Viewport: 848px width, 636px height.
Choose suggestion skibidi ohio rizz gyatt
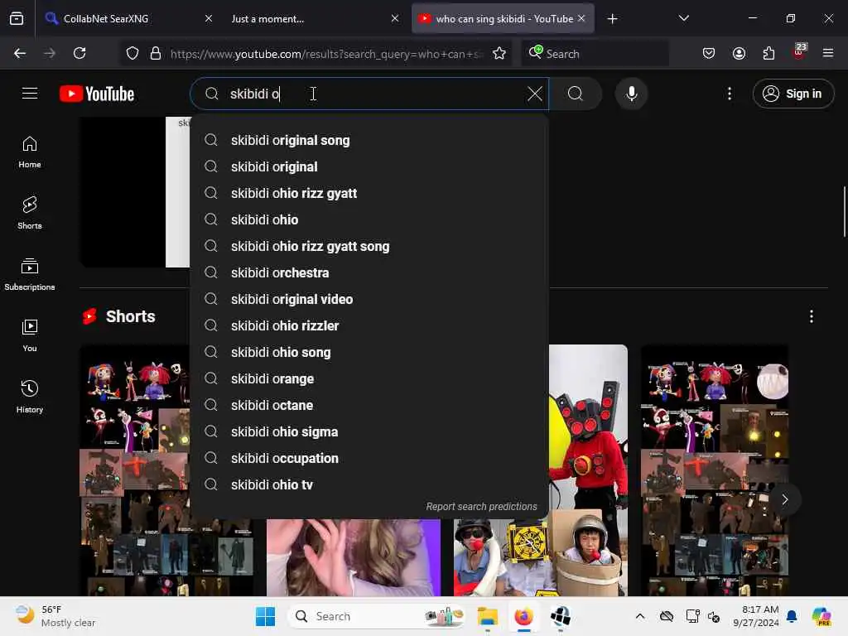(369, 193)
